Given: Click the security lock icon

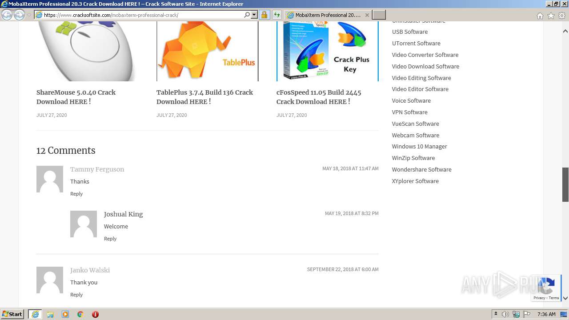Looking at the screenshot, I should 264,15.
